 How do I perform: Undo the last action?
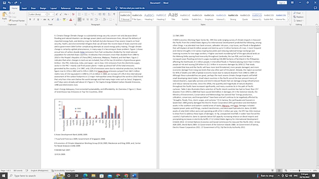(9, 3)
